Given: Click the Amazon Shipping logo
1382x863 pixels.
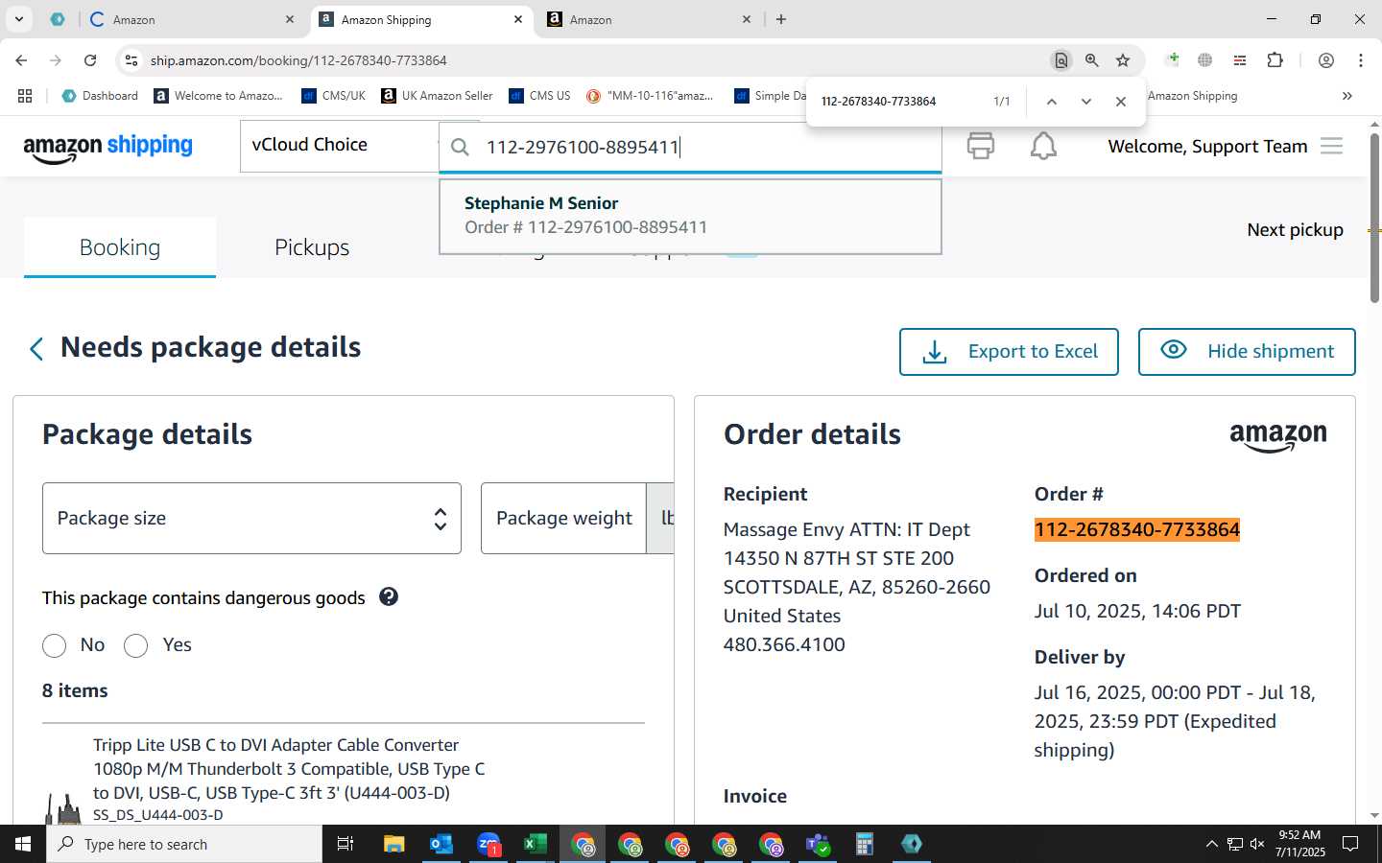Looking at the screenshot, I should pos(107,147).
